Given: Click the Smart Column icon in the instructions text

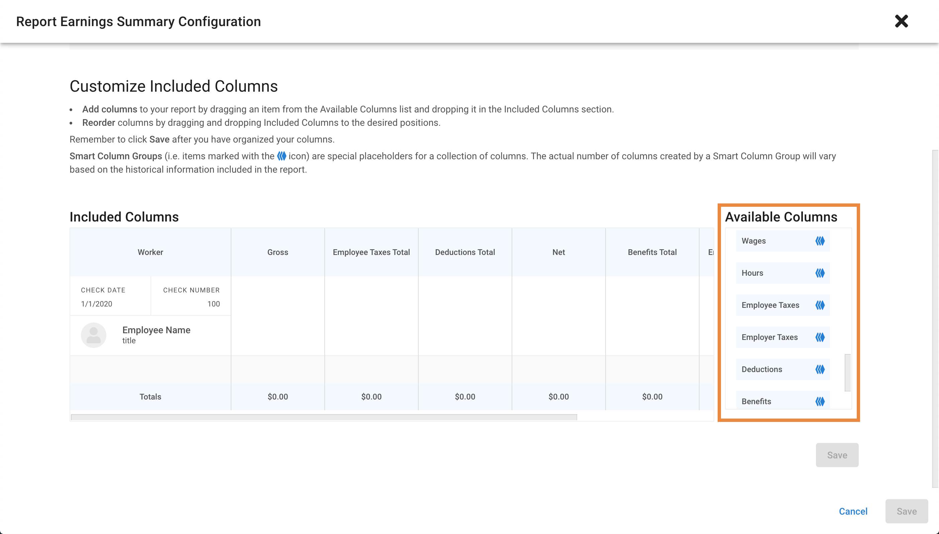Looking at the screenshot, I should (x=282, y=156).
